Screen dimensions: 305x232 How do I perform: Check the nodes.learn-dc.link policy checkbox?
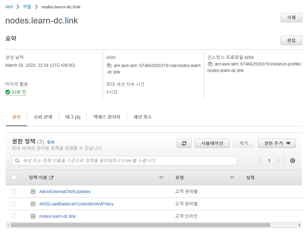pos(14,216)
